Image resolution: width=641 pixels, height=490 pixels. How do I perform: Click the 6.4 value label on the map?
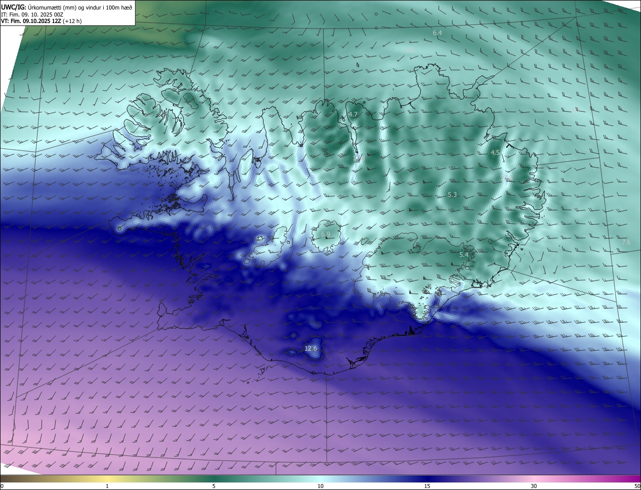437,33
